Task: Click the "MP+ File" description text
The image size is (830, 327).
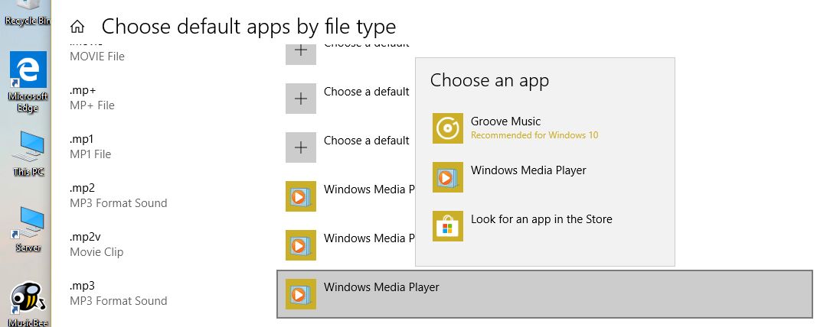Action: click(x=92, y=105)
